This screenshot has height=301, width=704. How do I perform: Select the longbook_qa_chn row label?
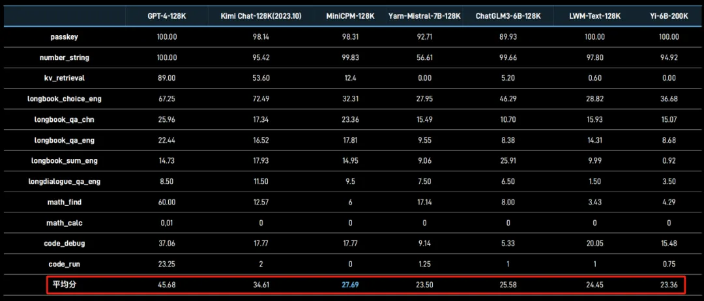point(64,120)
